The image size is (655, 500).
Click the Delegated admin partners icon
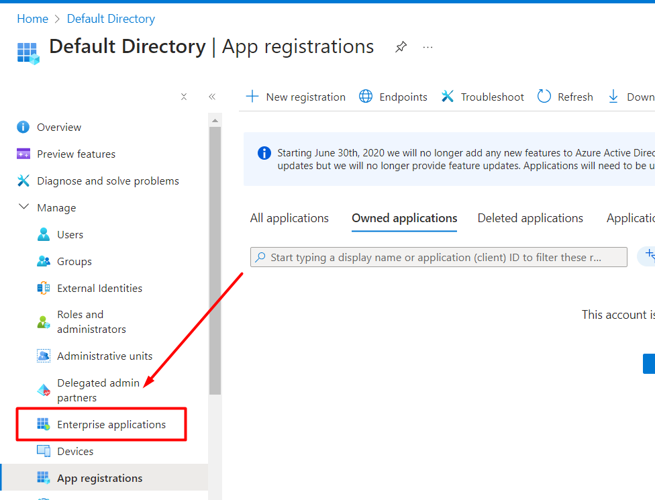click(x=44, y=390)
